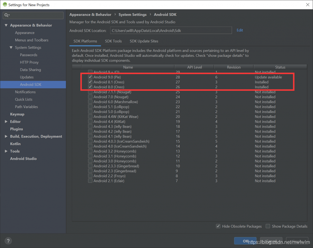This screenshot has height=248, width=313.
Task: Open Quick Lists settings page
Action: click(24, 99)
